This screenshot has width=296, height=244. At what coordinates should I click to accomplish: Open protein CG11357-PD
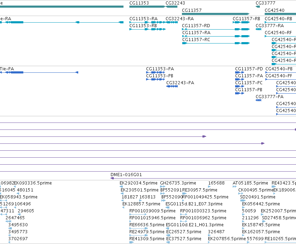[249, 69]
